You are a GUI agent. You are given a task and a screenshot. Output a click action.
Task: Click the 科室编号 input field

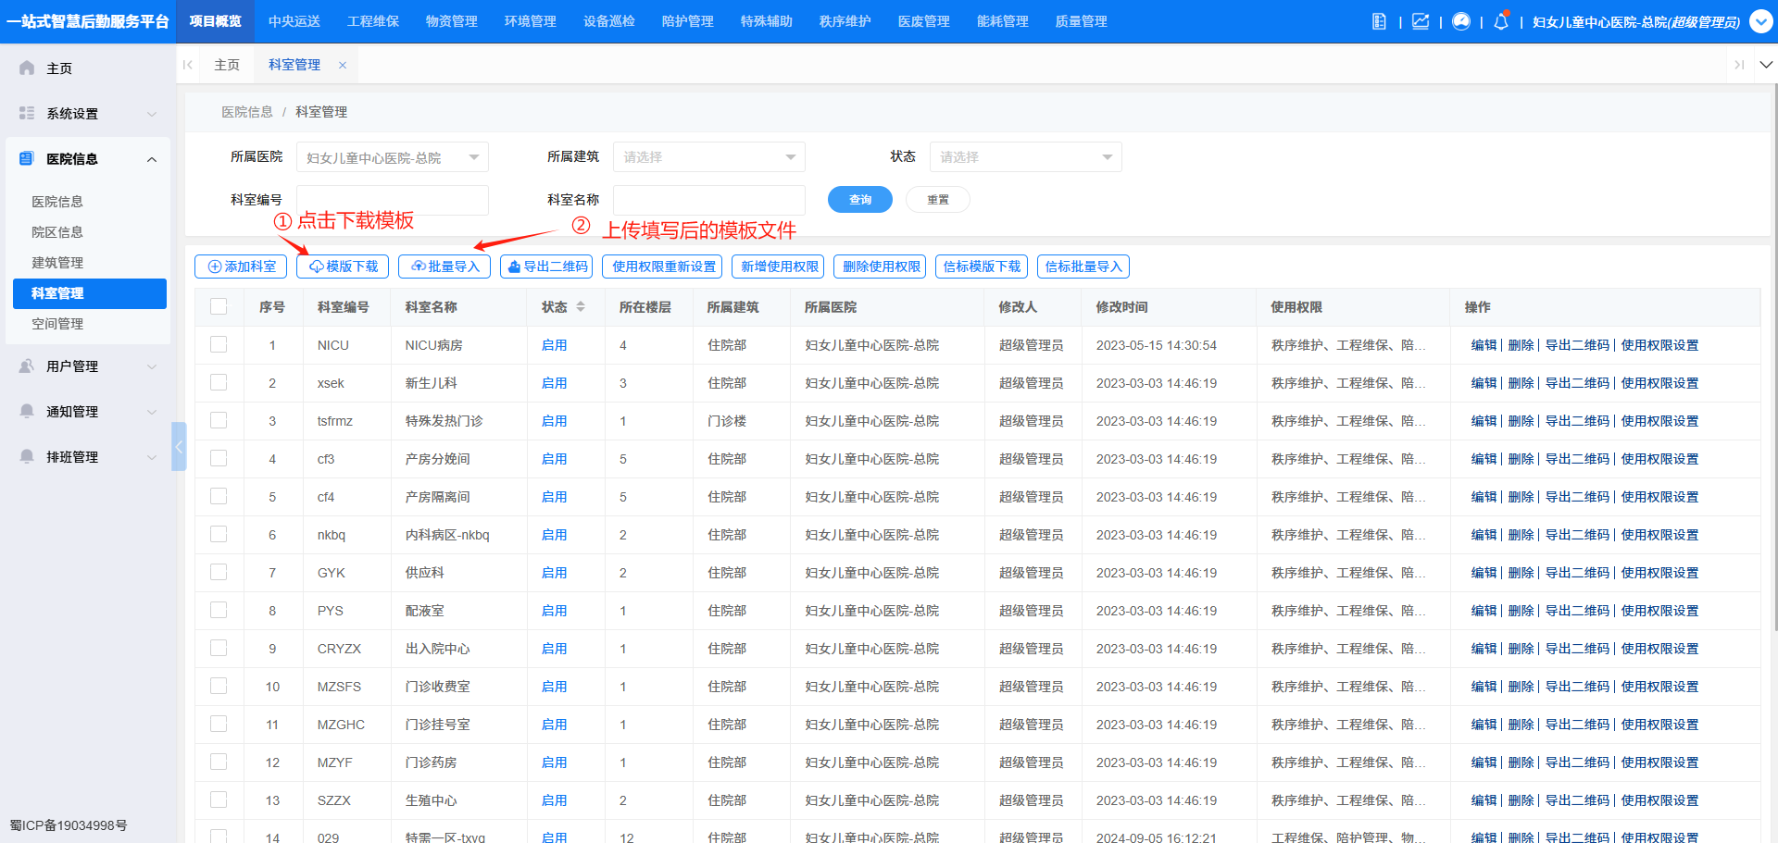coord(393,200)
